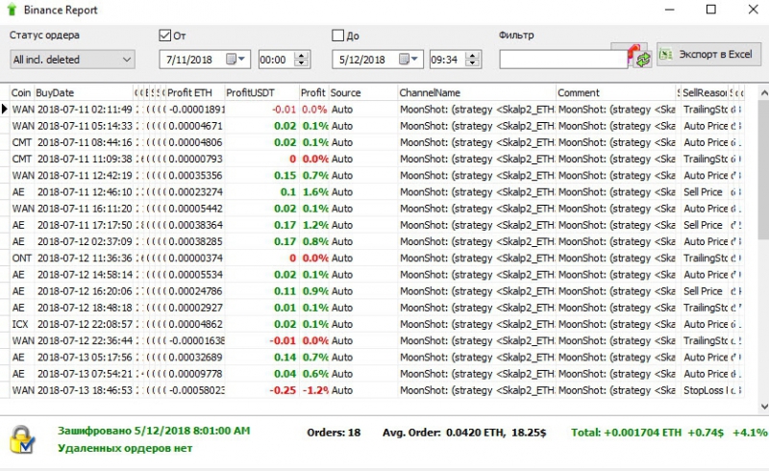Image resolution: width=769 pixels, height=471 pixels.
Task: Select BuyDate 2018-07-12 02:37:09 cell
Action: (x=85, y=242)
